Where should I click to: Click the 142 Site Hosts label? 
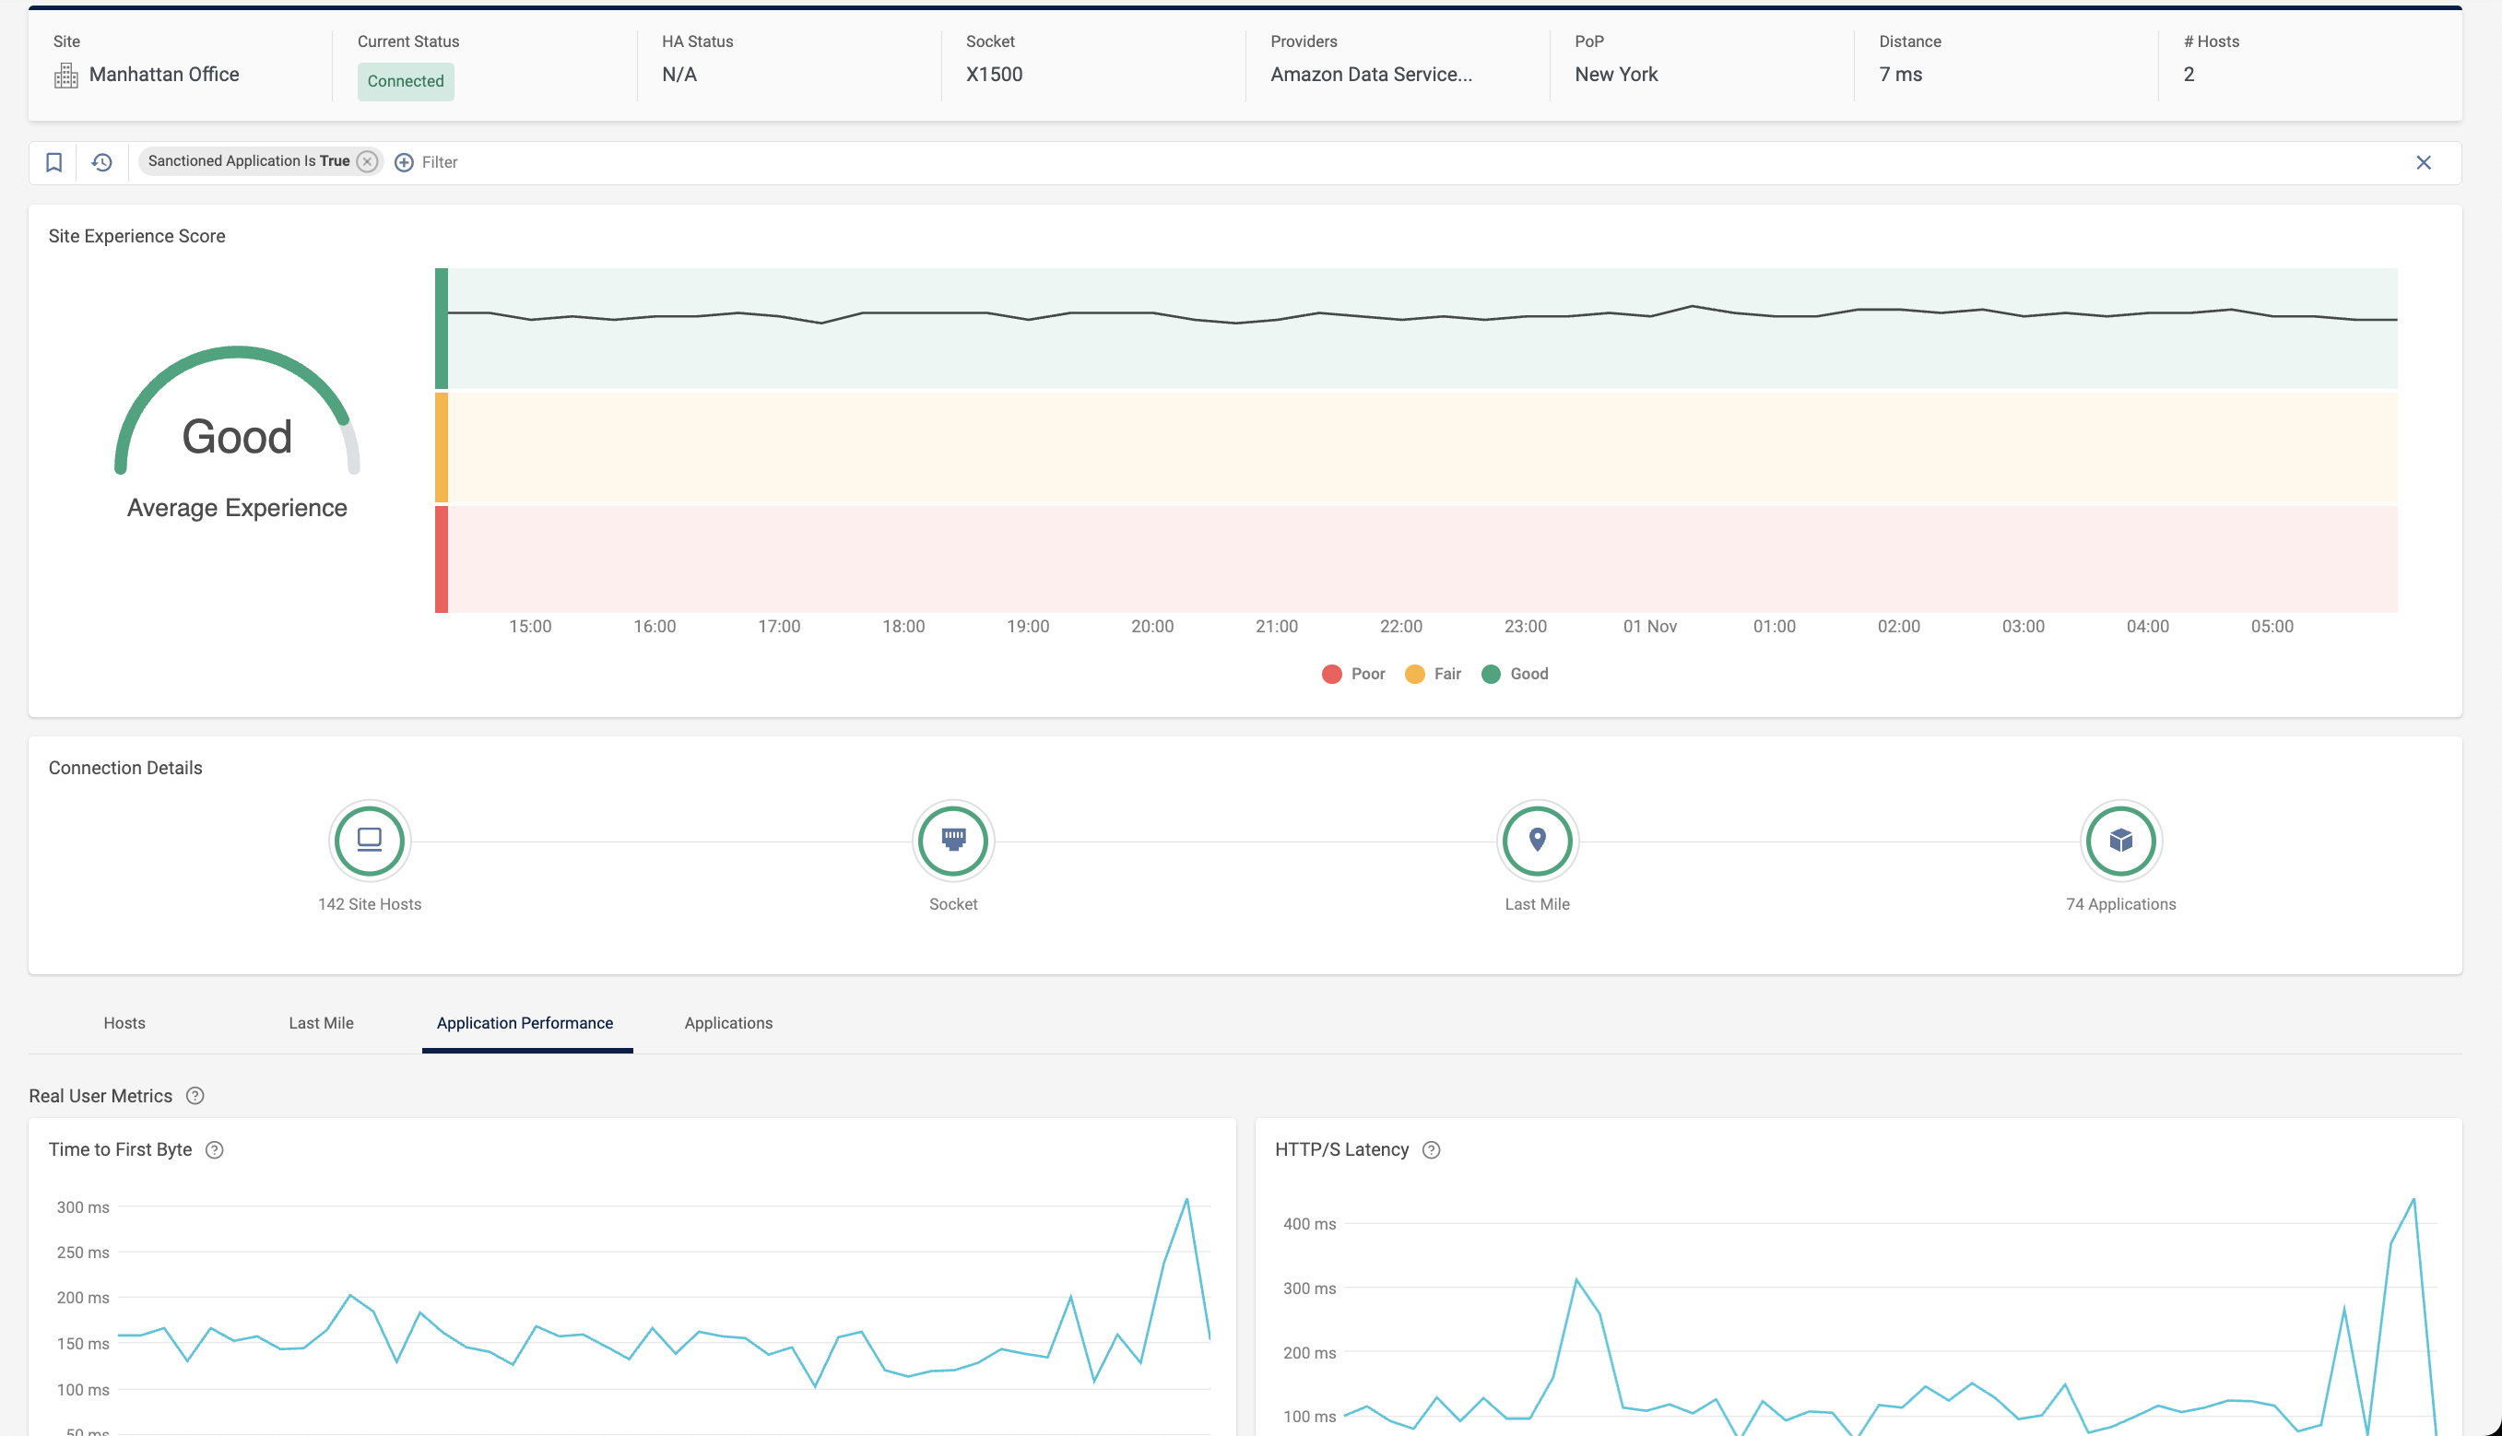click(x=370, y=904)
